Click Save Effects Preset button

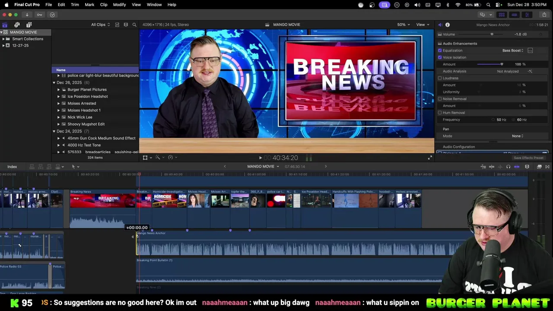(528, 158)
